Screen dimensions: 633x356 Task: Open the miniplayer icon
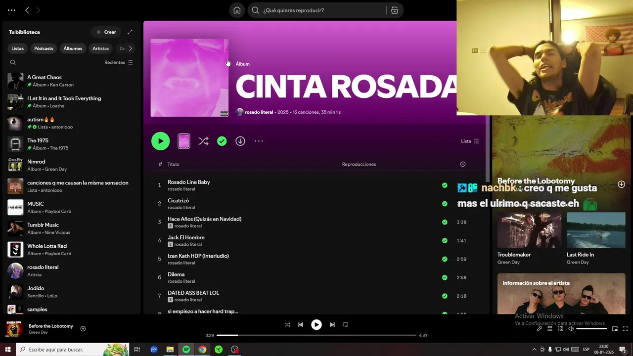click(x=615, y=329)
